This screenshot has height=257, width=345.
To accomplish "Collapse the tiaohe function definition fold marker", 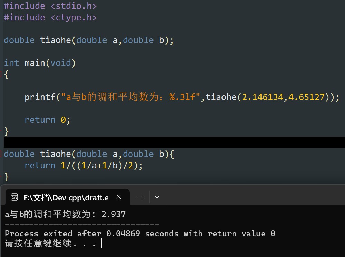I will coord(1,154).
